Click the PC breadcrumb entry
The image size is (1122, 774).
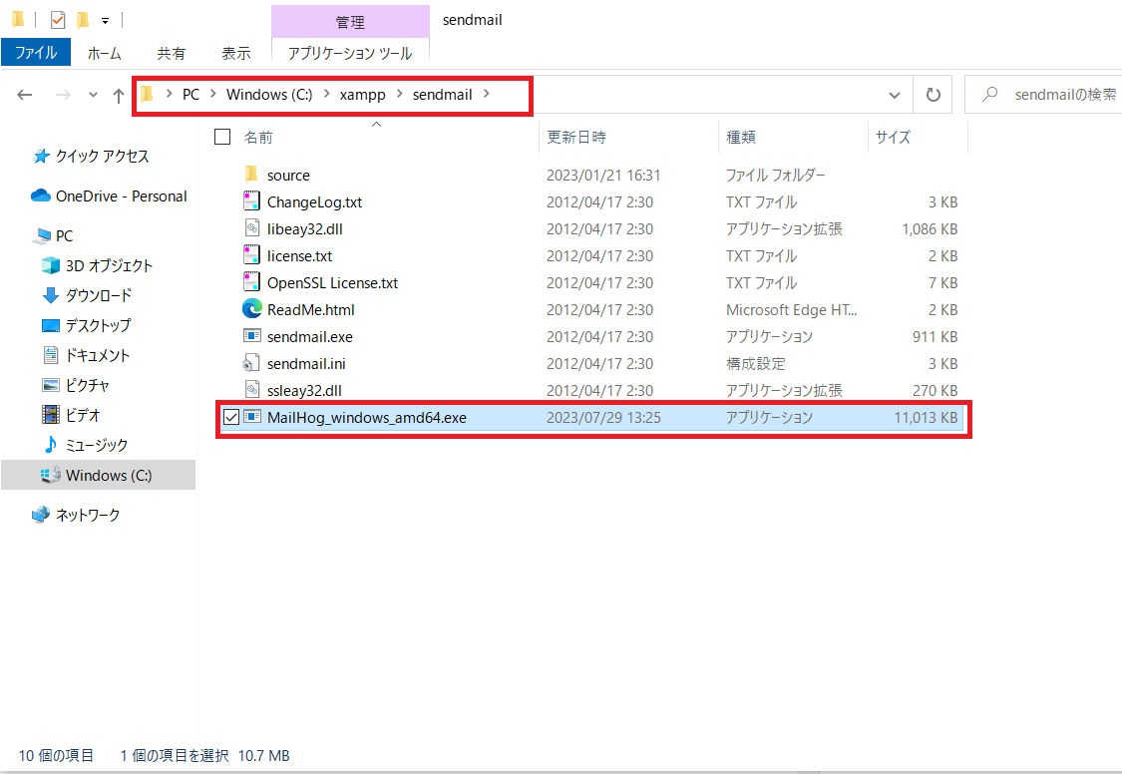pyautogui.click(x=190, y=94)
